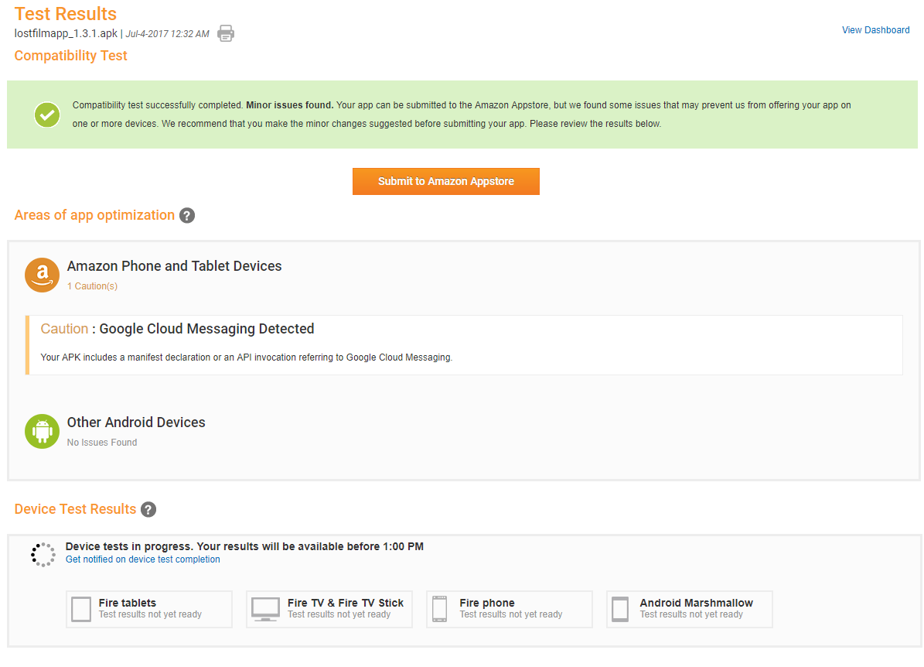The width and height of the screenshot is (924, 667).
Task: Click the green Android robot icon
Action: [42, 431]
